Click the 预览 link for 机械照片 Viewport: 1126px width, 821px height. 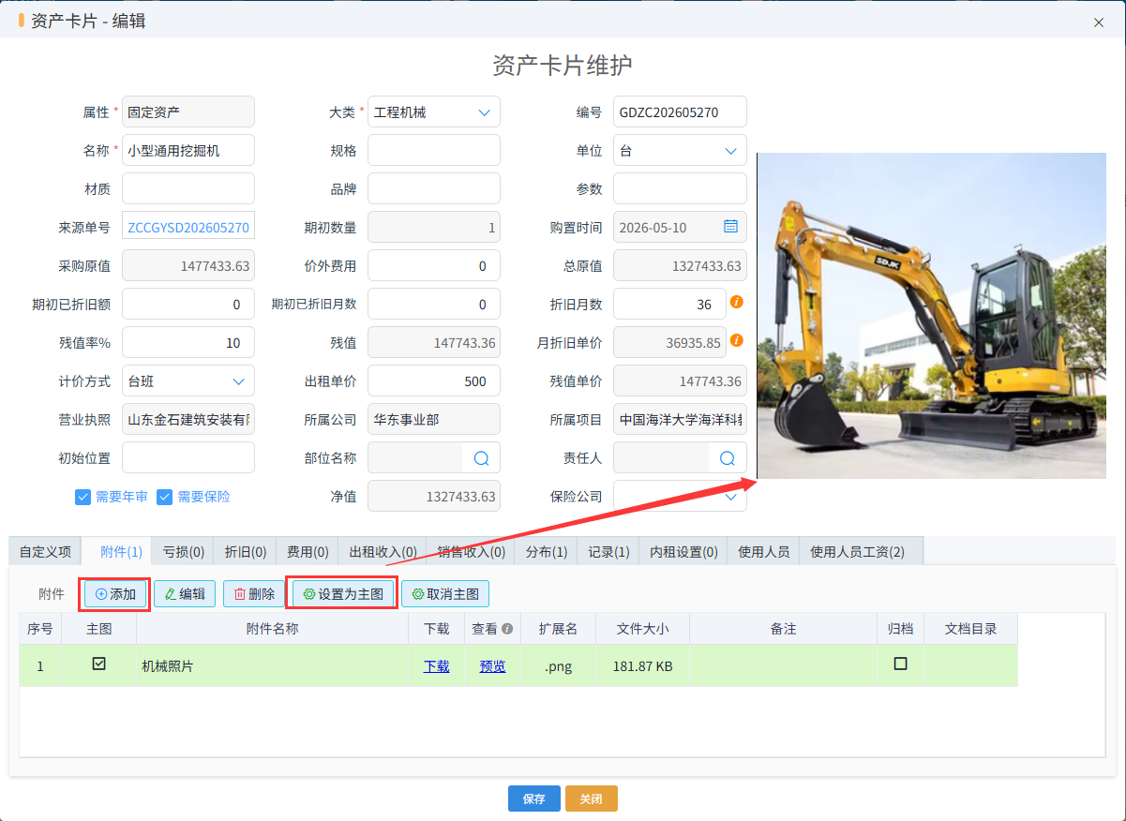(x=492, y=666)
